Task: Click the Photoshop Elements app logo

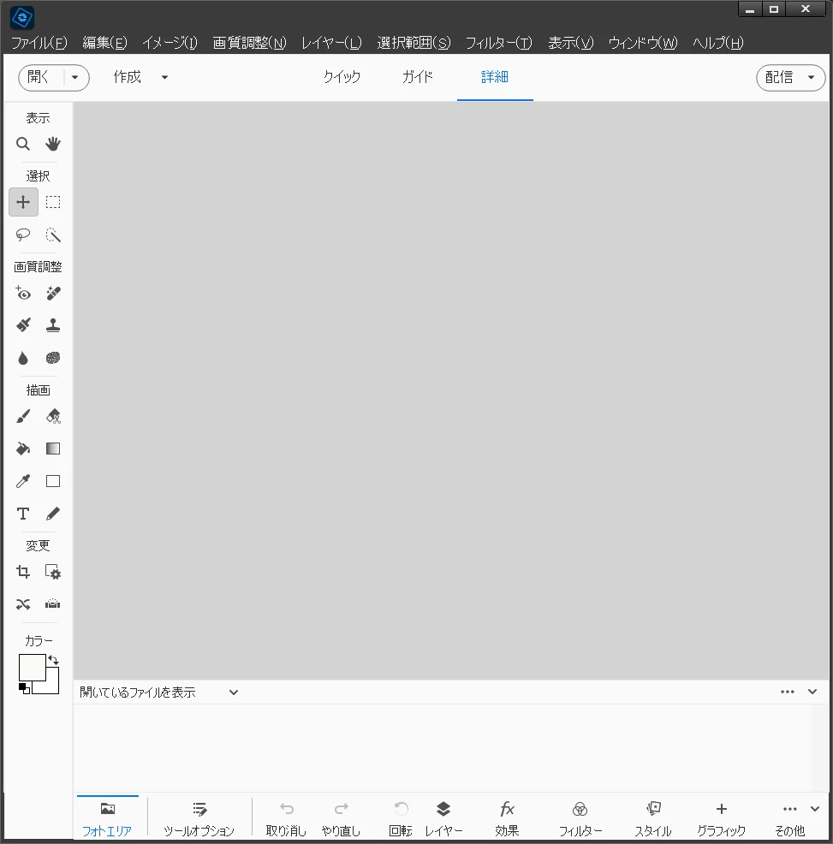Action: coord(22,18)
